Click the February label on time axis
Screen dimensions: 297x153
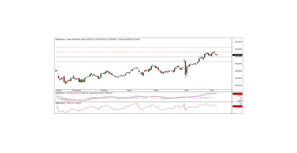click(77, 90)
